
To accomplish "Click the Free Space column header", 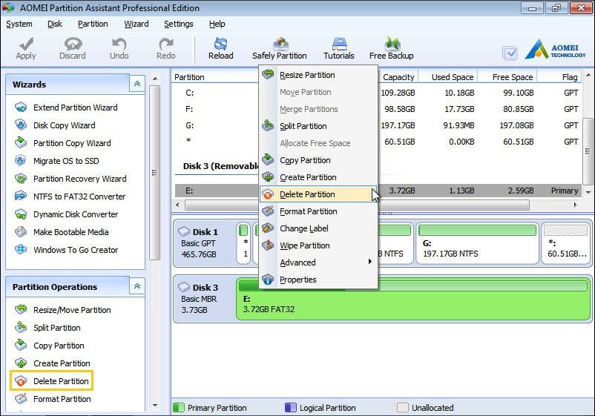I will [x=507, y=77].
